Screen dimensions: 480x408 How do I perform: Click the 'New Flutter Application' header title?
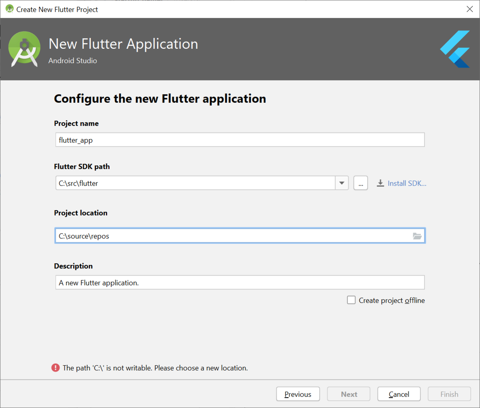pyautogui.click(x=123, y=44)
